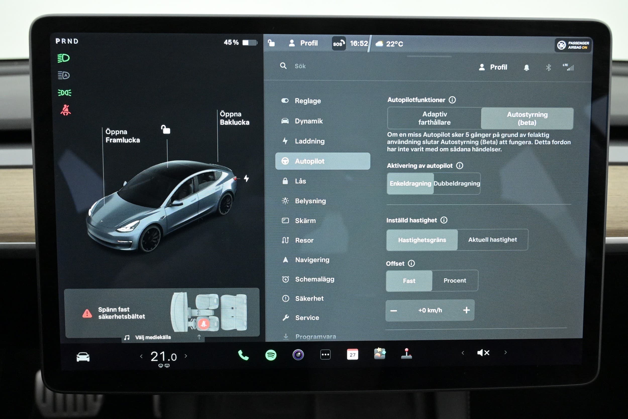This screenshot has width=628, height=419.
Task: Tap the unlock padlock icon above the car
Action: tap(166, 129)
